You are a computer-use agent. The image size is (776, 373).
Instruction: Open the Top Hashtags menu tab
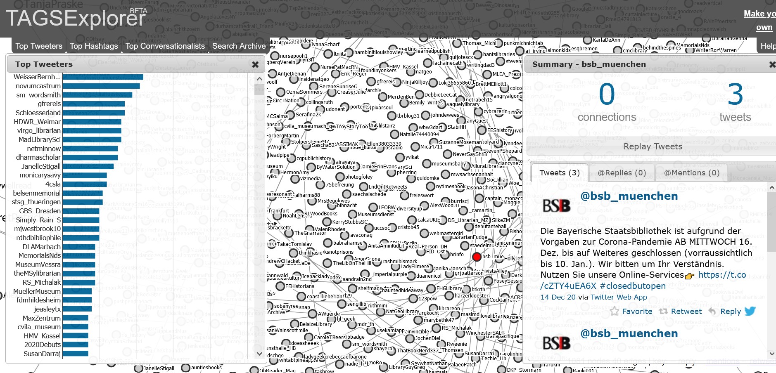pyautogui.click(x=94, y=46)
